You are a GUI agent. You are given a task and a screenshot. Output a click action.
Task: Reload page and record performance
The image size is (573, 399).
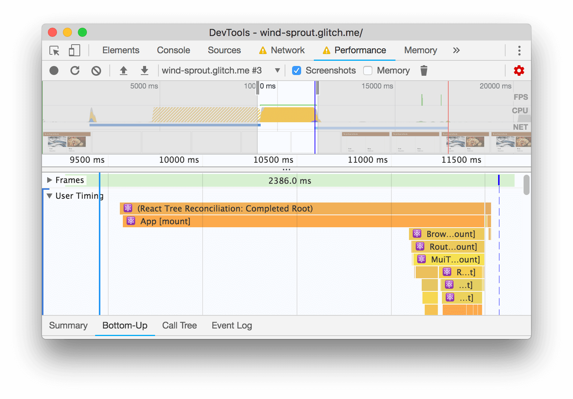click(x=75, y=70)
